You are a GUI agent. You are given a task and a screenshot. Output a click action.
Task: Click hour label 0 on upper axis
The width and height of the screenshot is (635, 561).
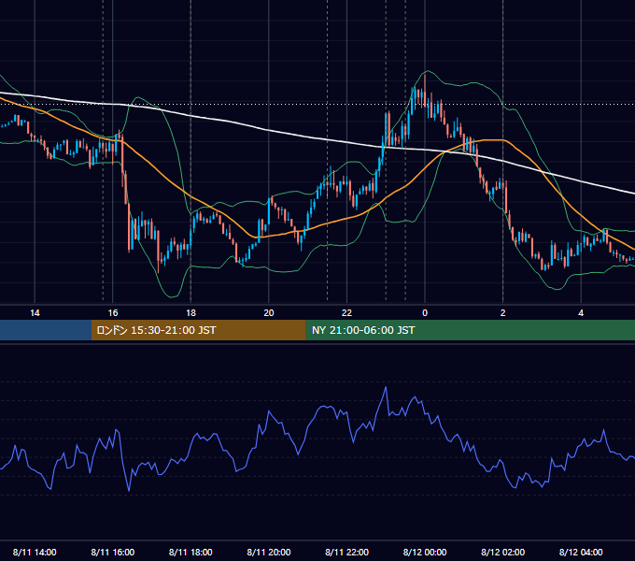tap(425, 313)
